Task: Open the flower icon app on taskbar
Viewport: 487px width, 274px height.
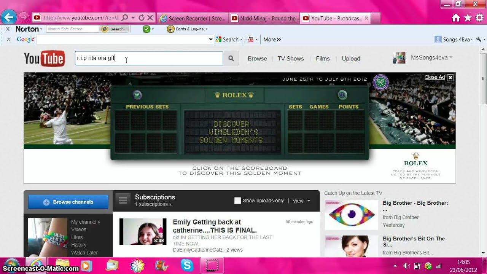Action: point(137,265)
